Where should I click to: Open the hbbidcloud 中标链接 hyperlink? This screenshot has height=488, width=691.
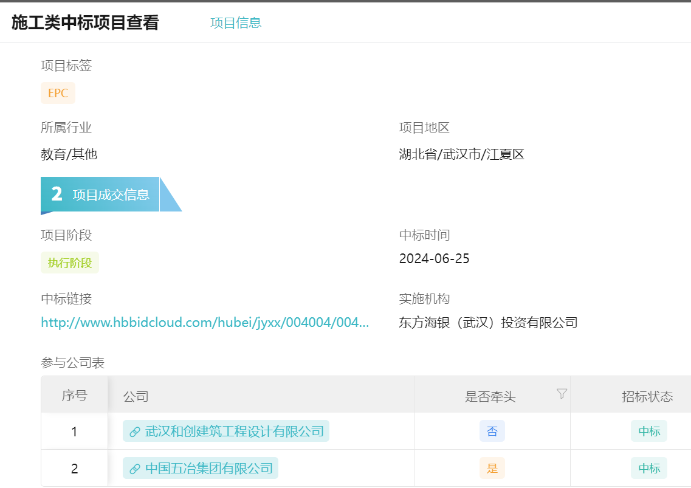(205, 322)
